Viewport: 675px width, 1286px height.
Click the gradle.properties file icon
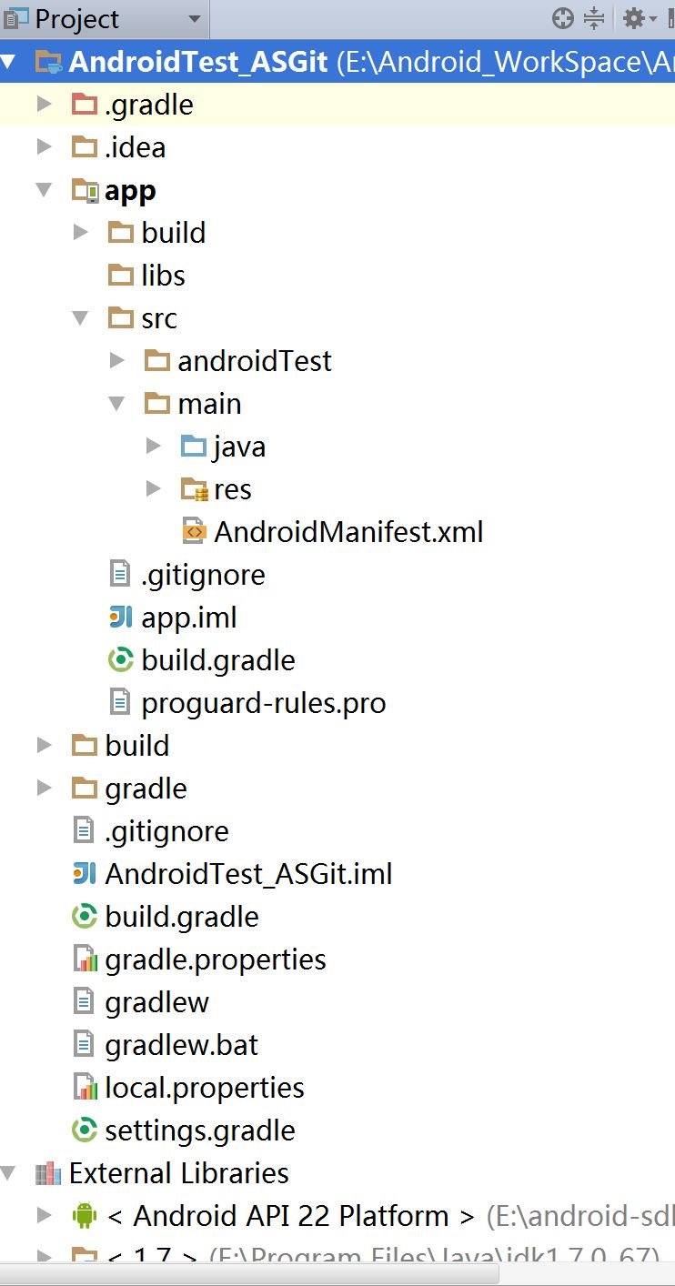tap(84, 959)
